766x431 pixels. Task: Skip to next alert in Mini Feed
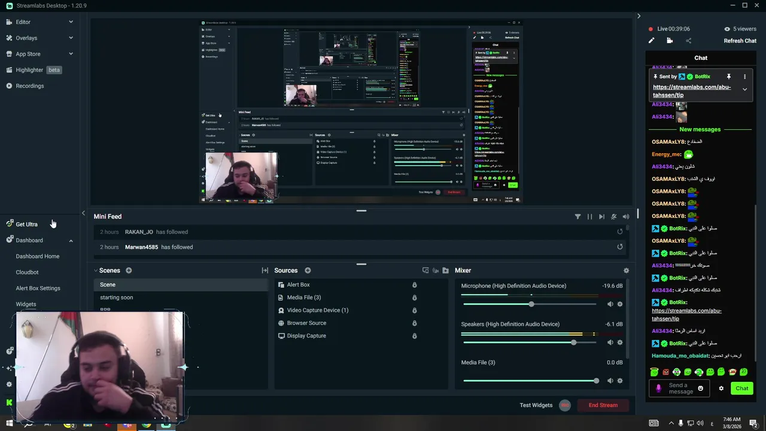pyautogui.click(x=601, y=217)
